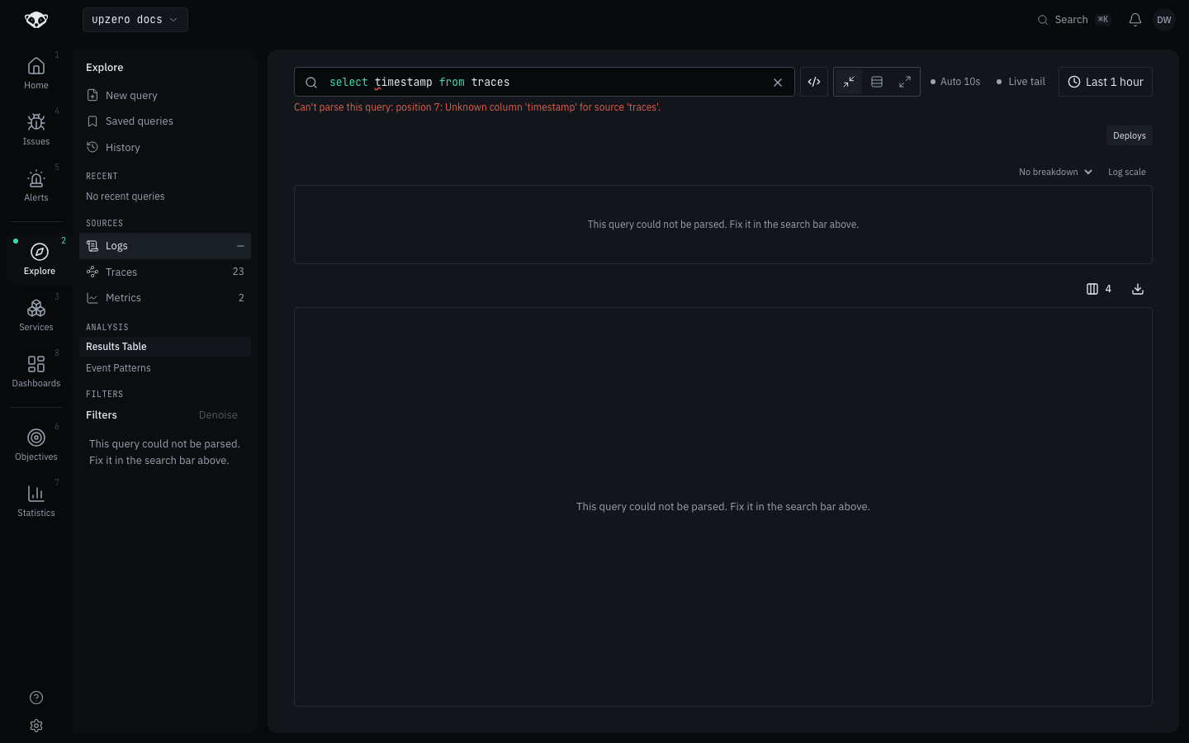Select the Traces source
The height and width of the screenshot is (743, 1189).
click(165, 272)
